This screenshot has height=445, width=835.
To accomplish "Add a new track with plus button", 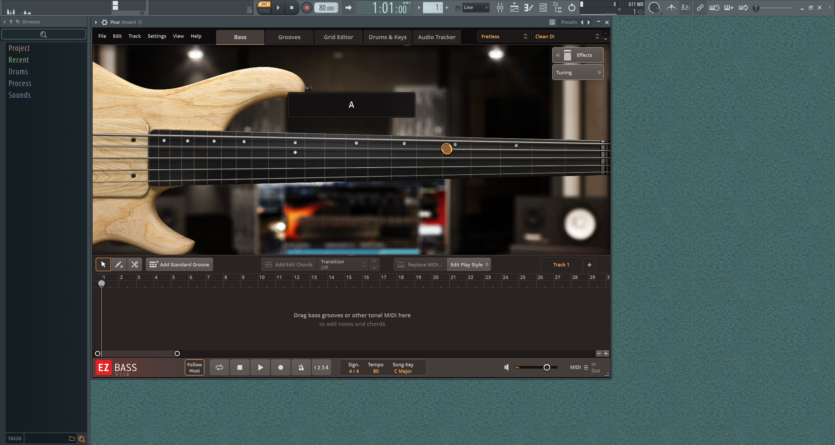I will coord(589,265).
